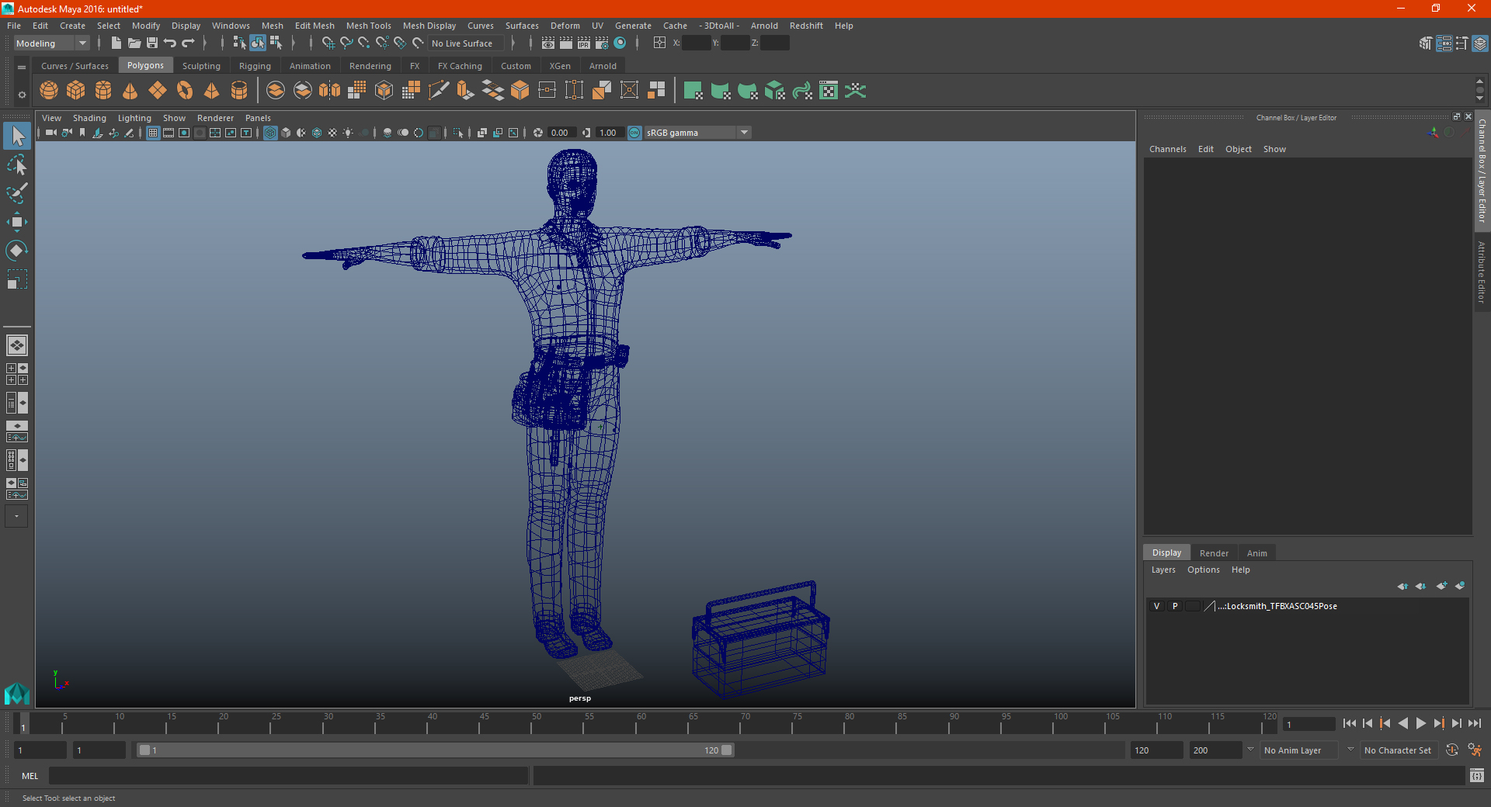Create a polygon pipe from the shelf
Screen dimensions: 1491x807
pos(239,91)
